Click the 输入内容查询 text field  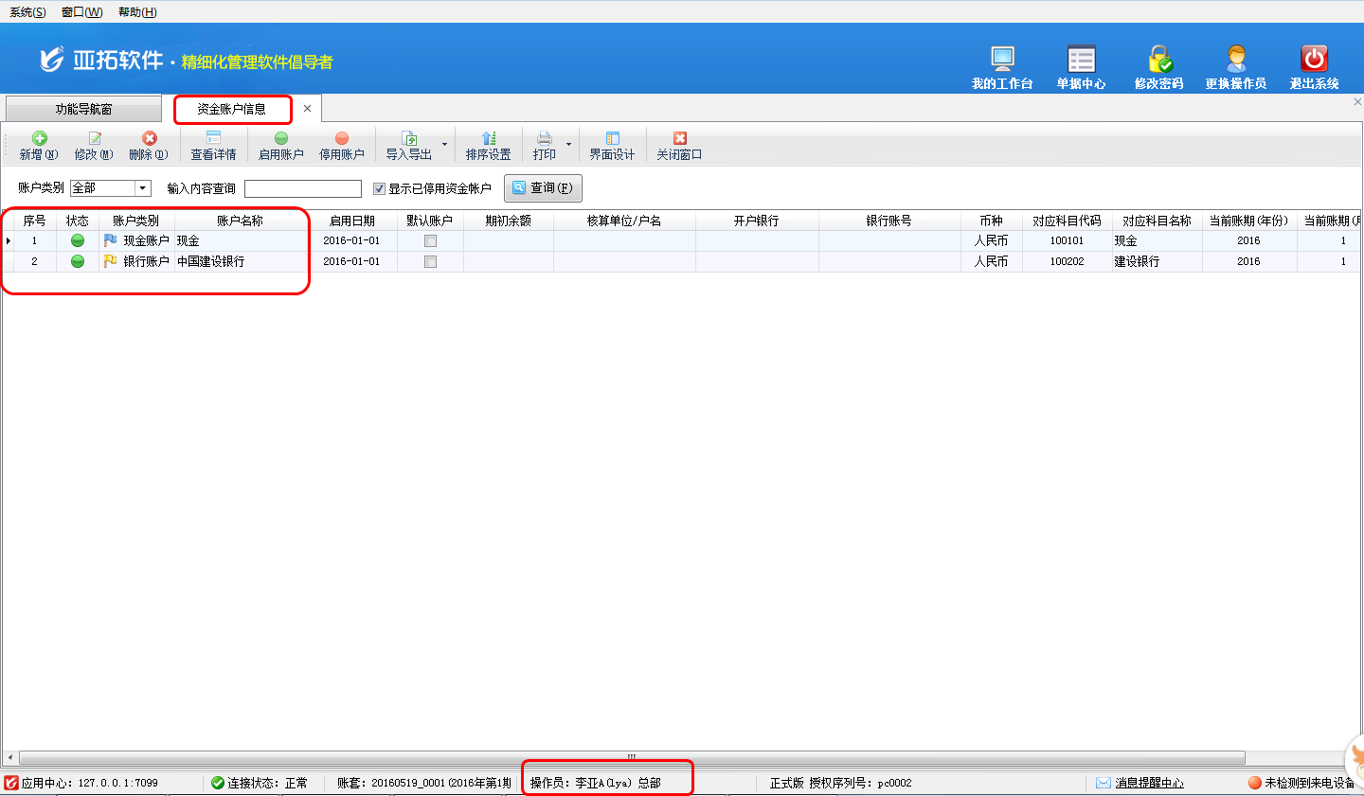(x=303, y=188)
